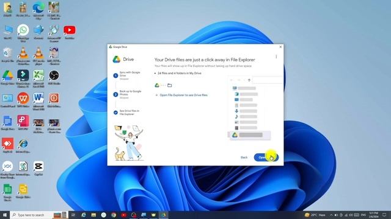Select See Drive files in File Explorer step

pyautogui.click(x=126, y=113)
